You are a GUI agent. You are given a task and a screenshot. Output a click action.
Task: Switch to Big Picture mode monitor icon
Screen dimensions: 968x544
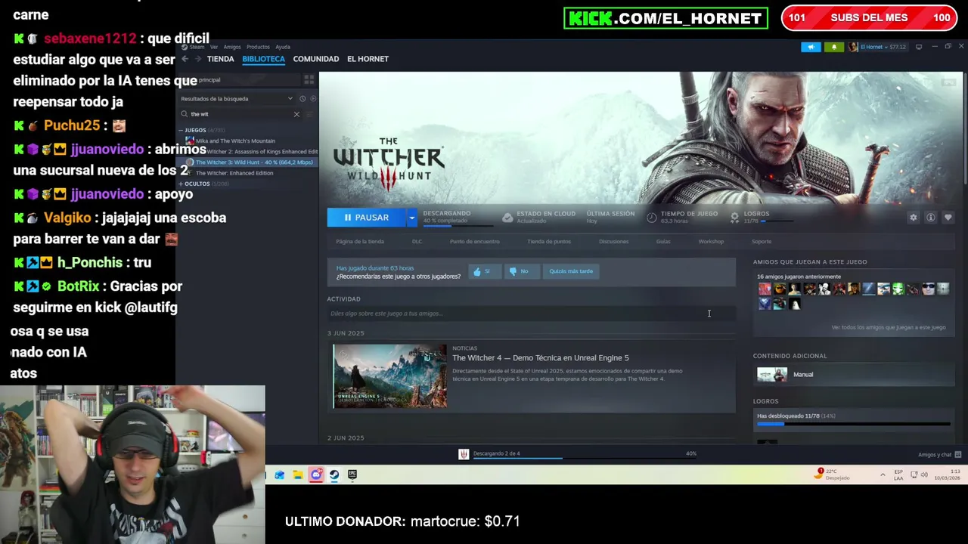919,47
